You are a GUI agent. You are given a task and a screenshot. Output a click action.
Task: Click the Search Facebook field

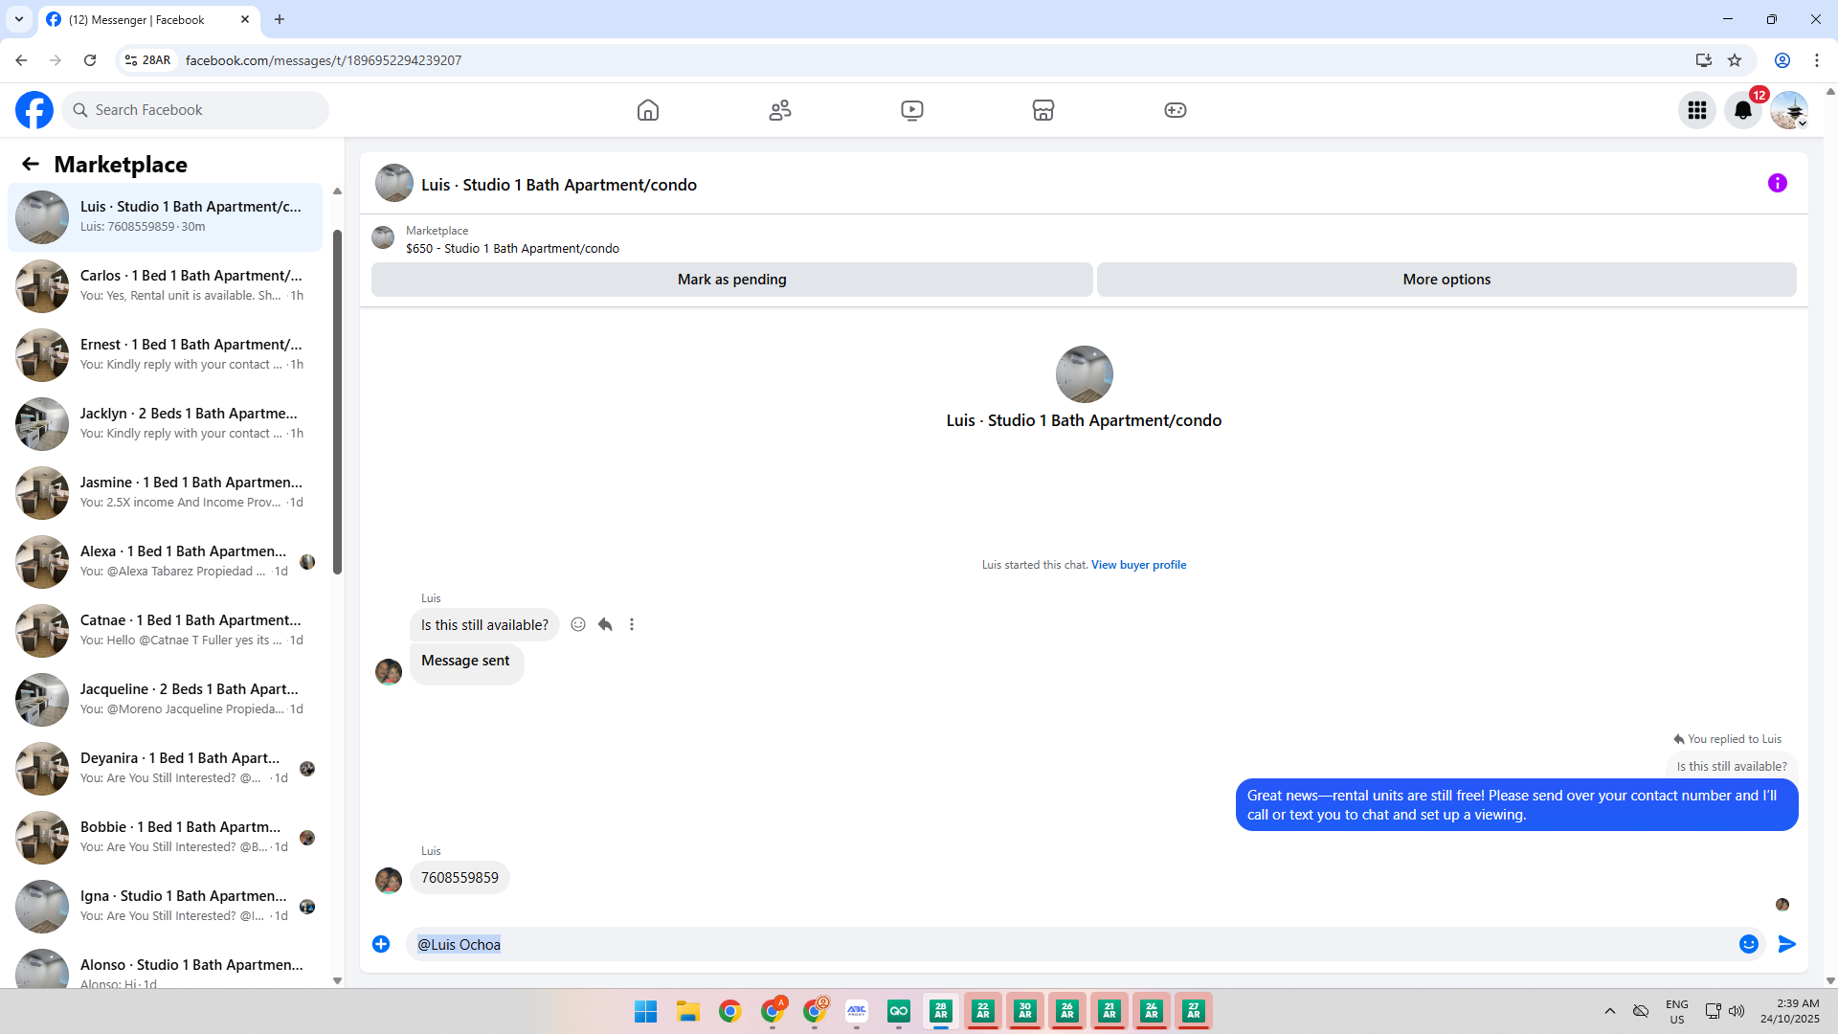pos(195,110)
